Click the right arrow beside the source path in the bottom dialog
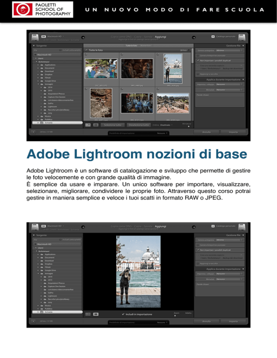The height and width of the screenshot is (358, 277). 83,227
